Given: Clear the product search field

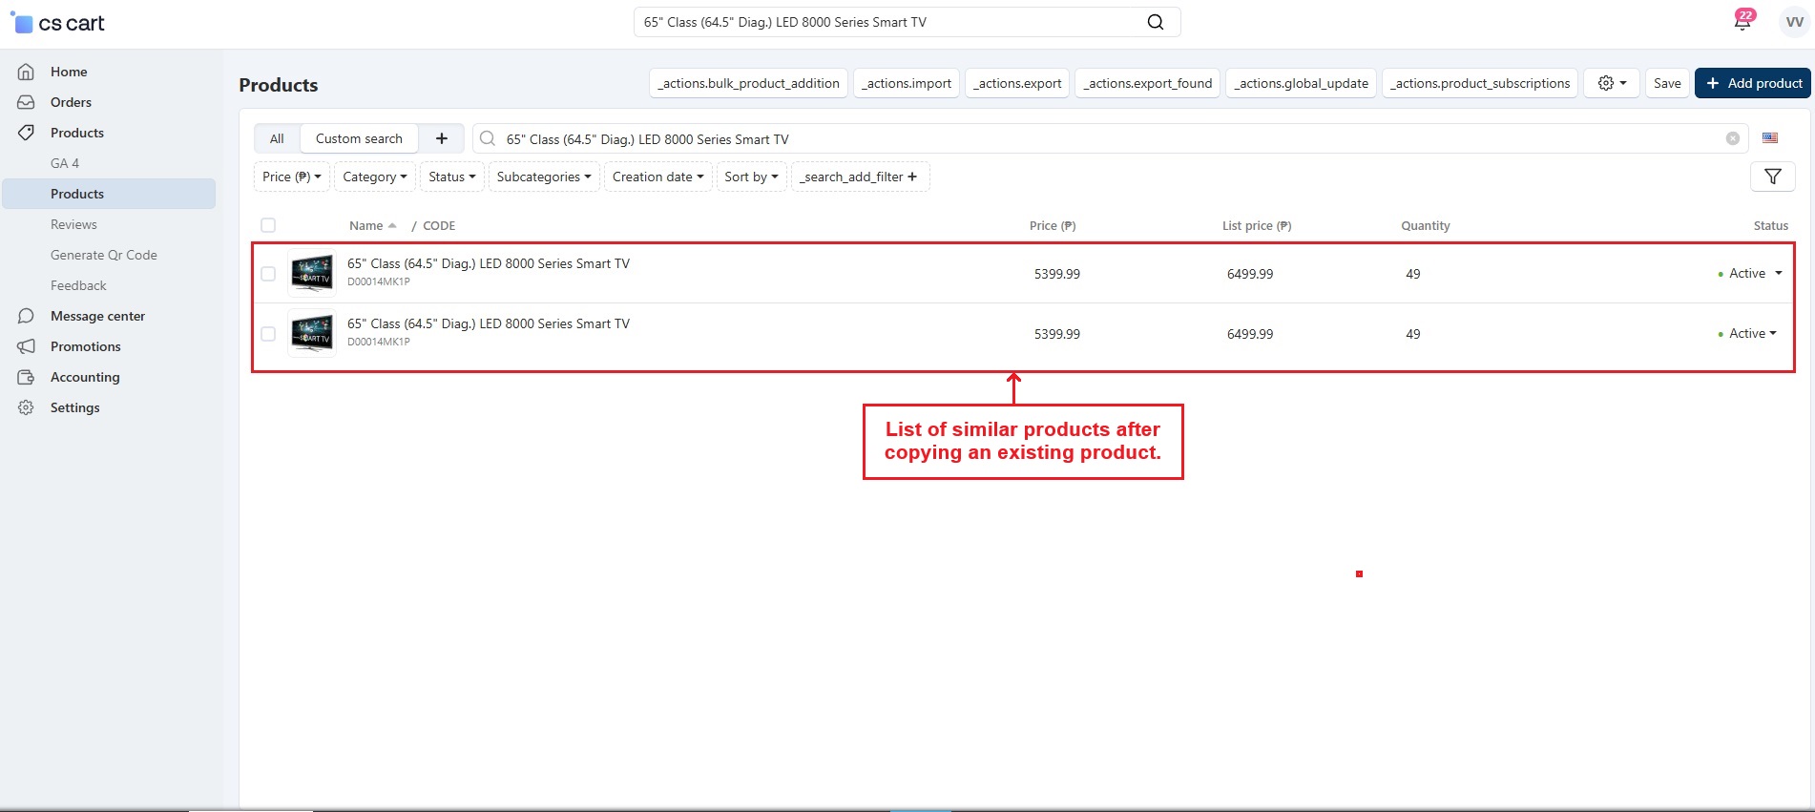Looking at the screenshot, I should (x=1732, y=138).
